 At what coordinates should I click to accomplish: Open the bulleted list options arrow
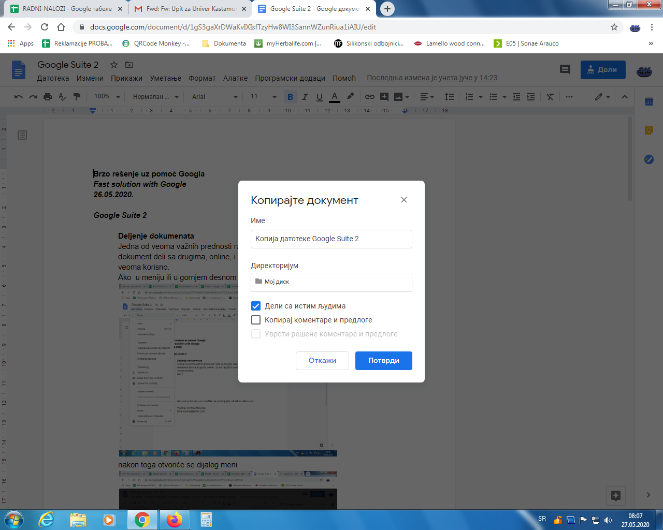coord(505,97)
